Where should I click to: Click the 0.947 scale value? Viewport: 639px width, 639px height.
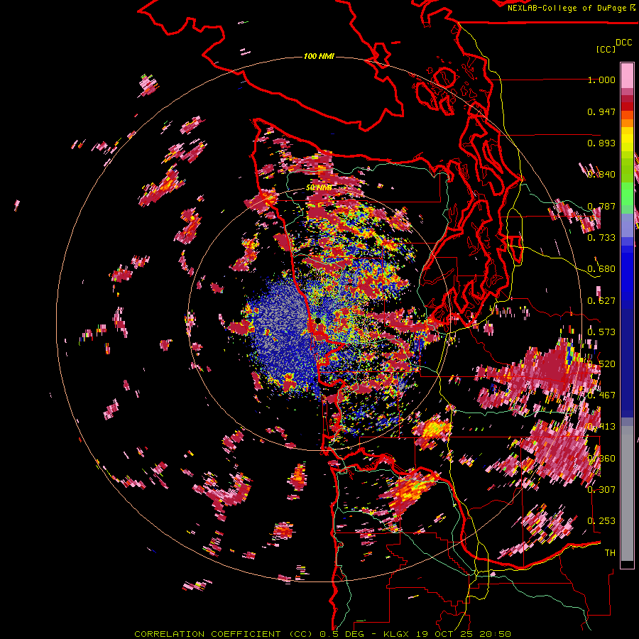[601, 111]
